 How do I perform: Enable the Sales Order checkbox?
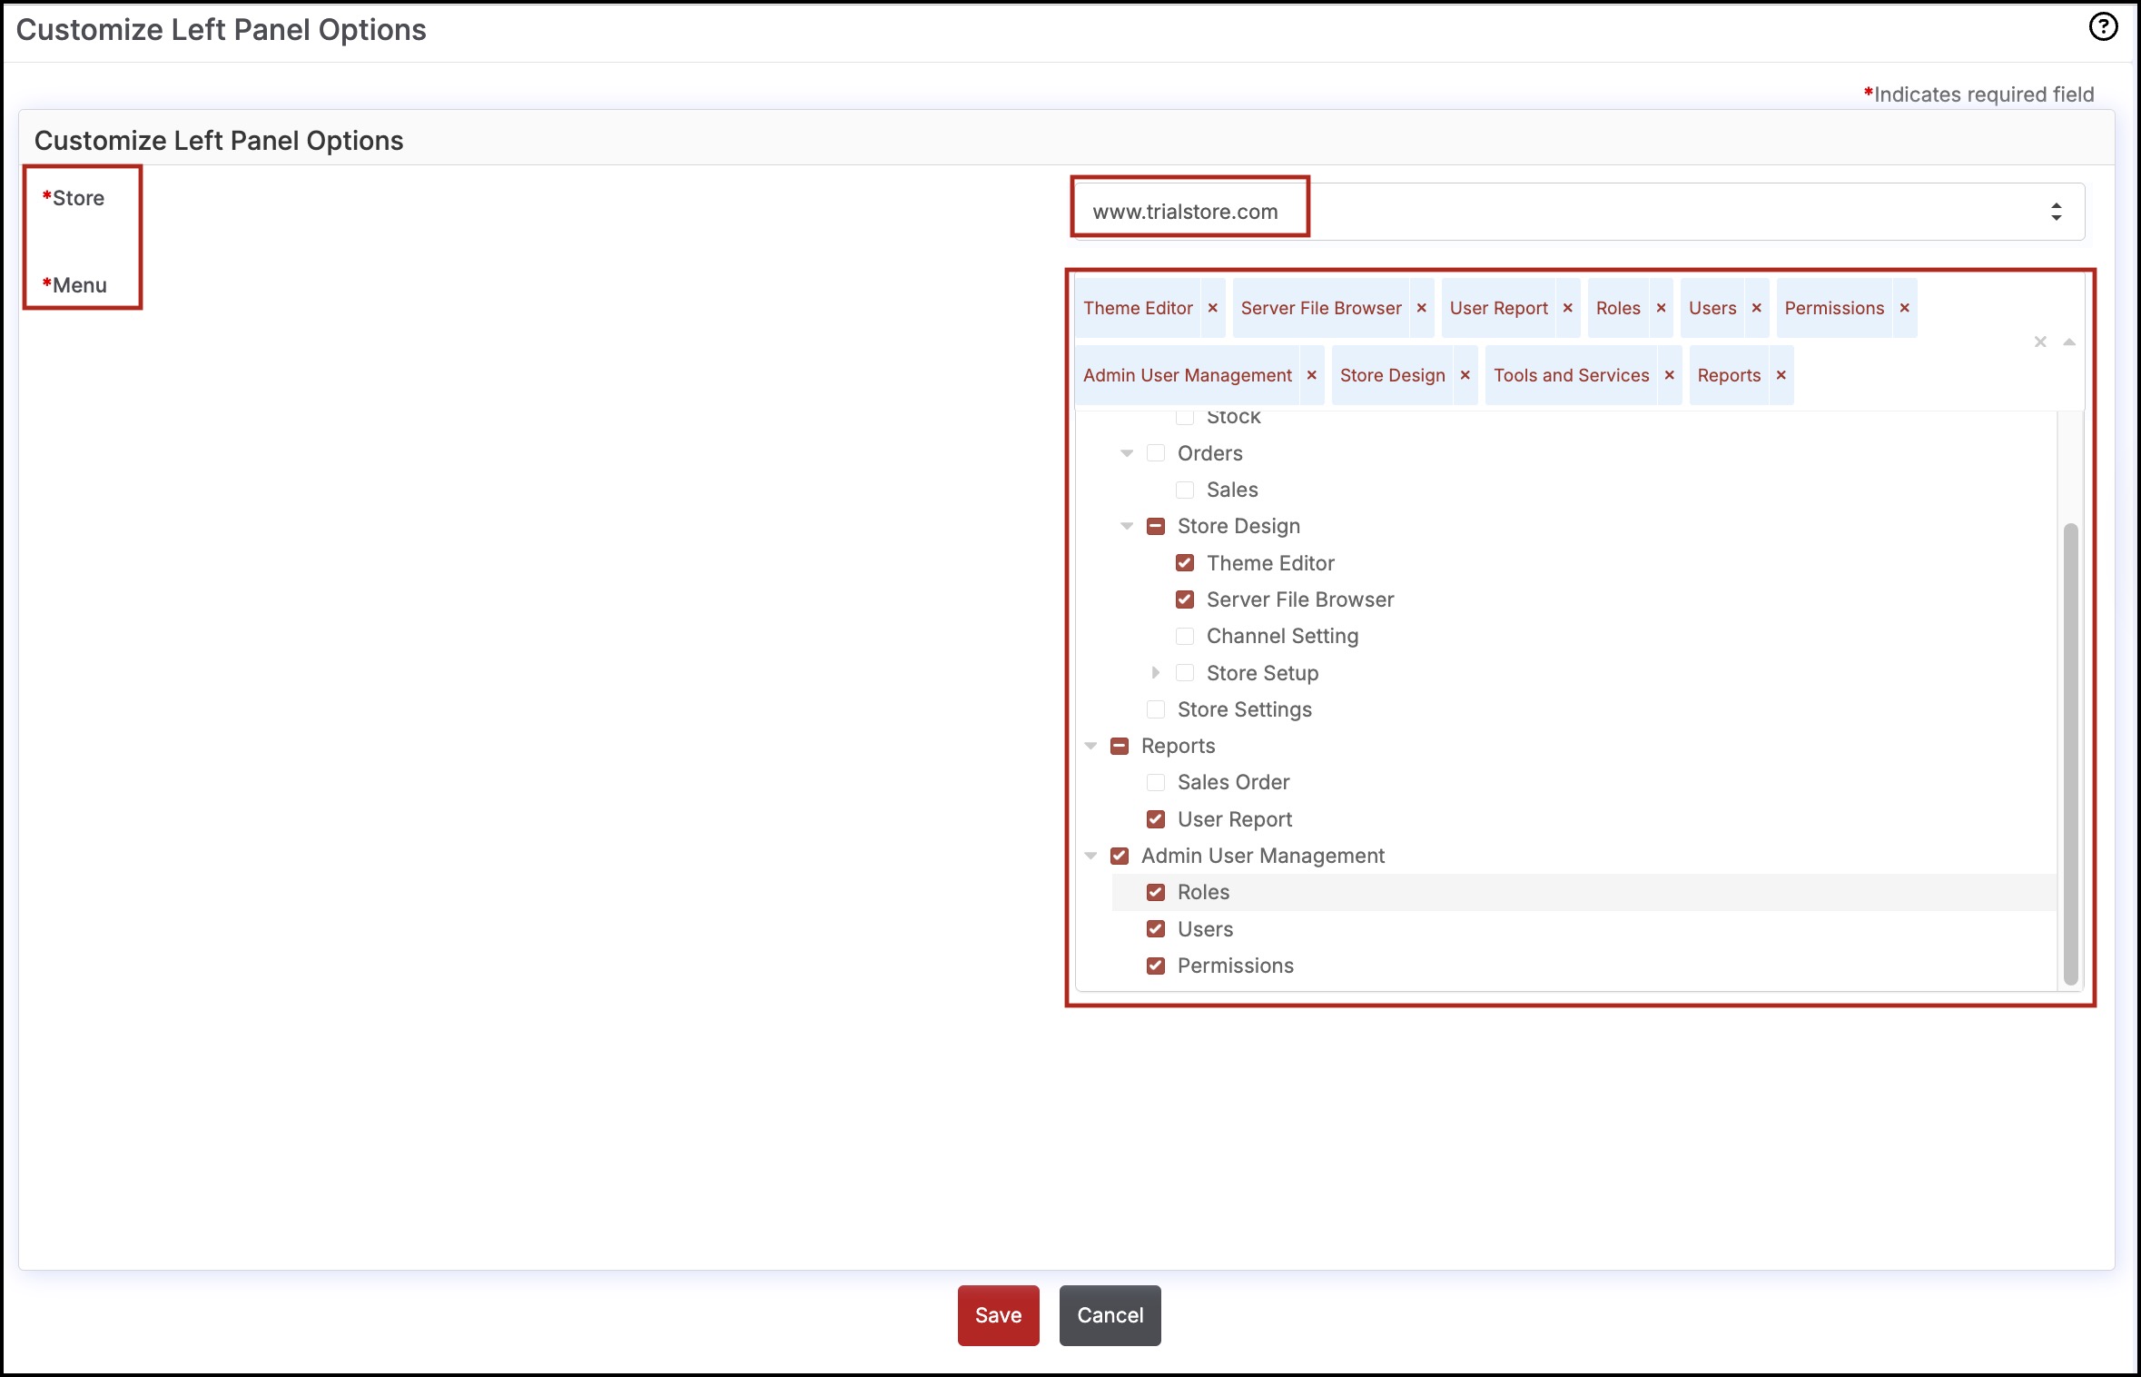1156,782
